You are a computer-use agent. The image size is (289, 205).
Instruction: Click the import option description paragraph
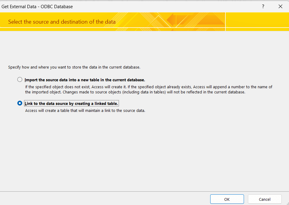point(148,89)
